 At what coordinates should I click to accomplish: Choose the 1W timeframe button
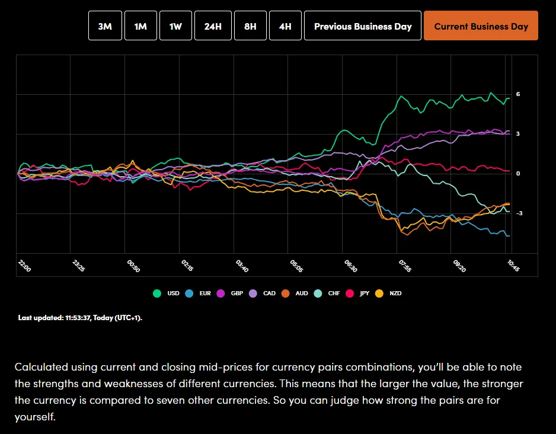[175, 26]
